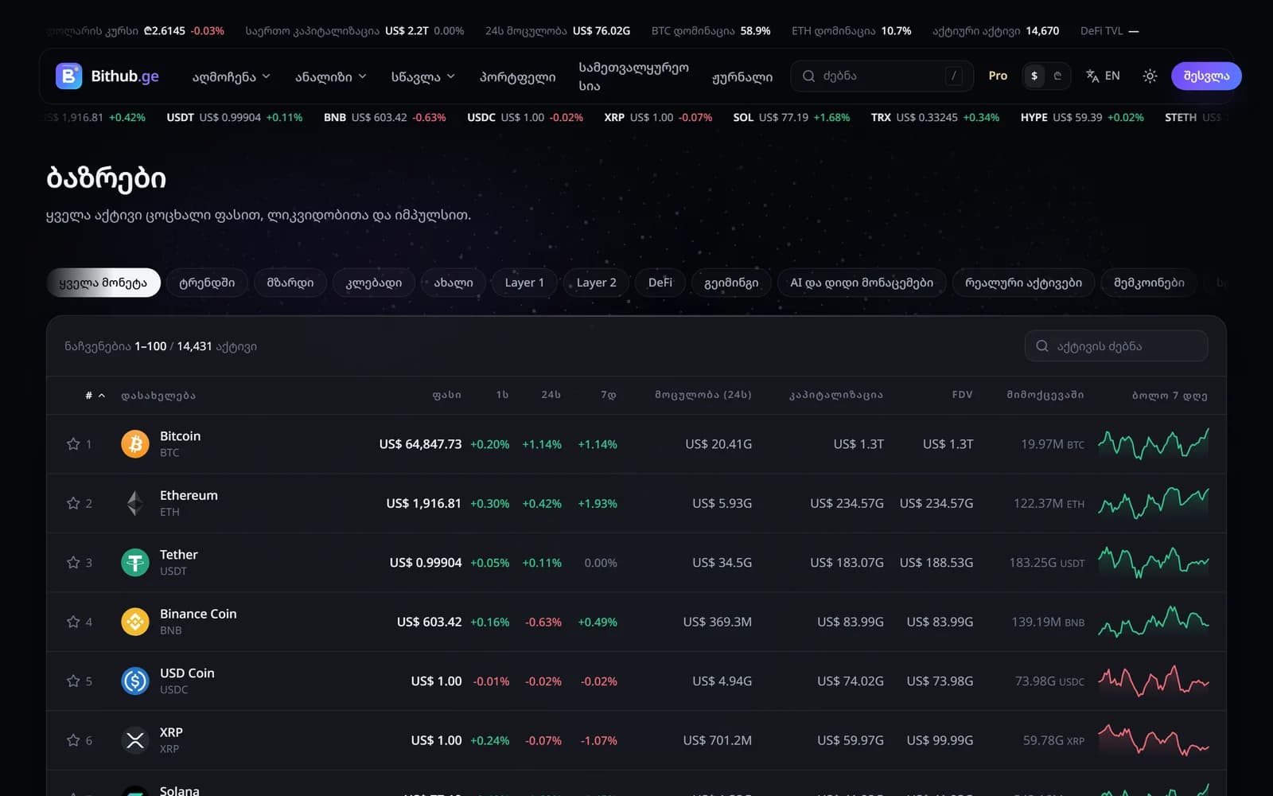Favorite Ethereum with the star icon

pyautogui.click(x=73, y=503)
